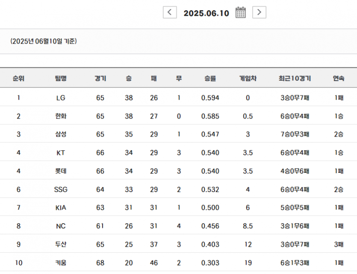Click 키움's games played value 68

click(100, 263)
